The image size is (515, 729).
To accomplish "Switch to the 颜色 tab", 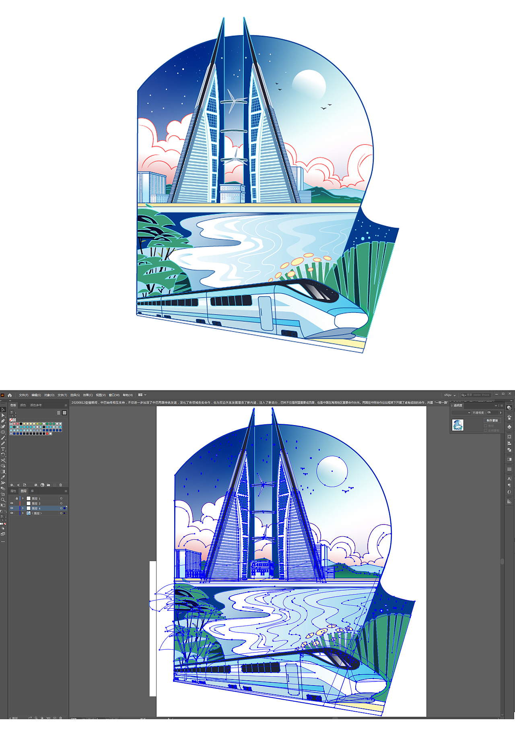I will point(23,405).
